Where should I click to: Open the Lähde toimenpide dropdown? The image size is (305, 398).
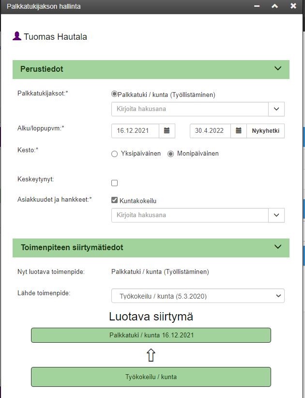pyautogui.click(x=198, y=296)
